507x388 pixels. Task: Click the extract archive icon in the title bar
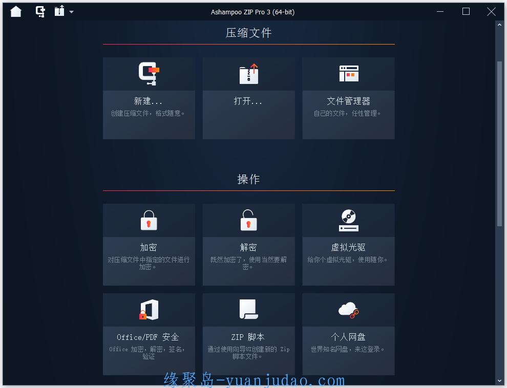(x=59, y=11)
